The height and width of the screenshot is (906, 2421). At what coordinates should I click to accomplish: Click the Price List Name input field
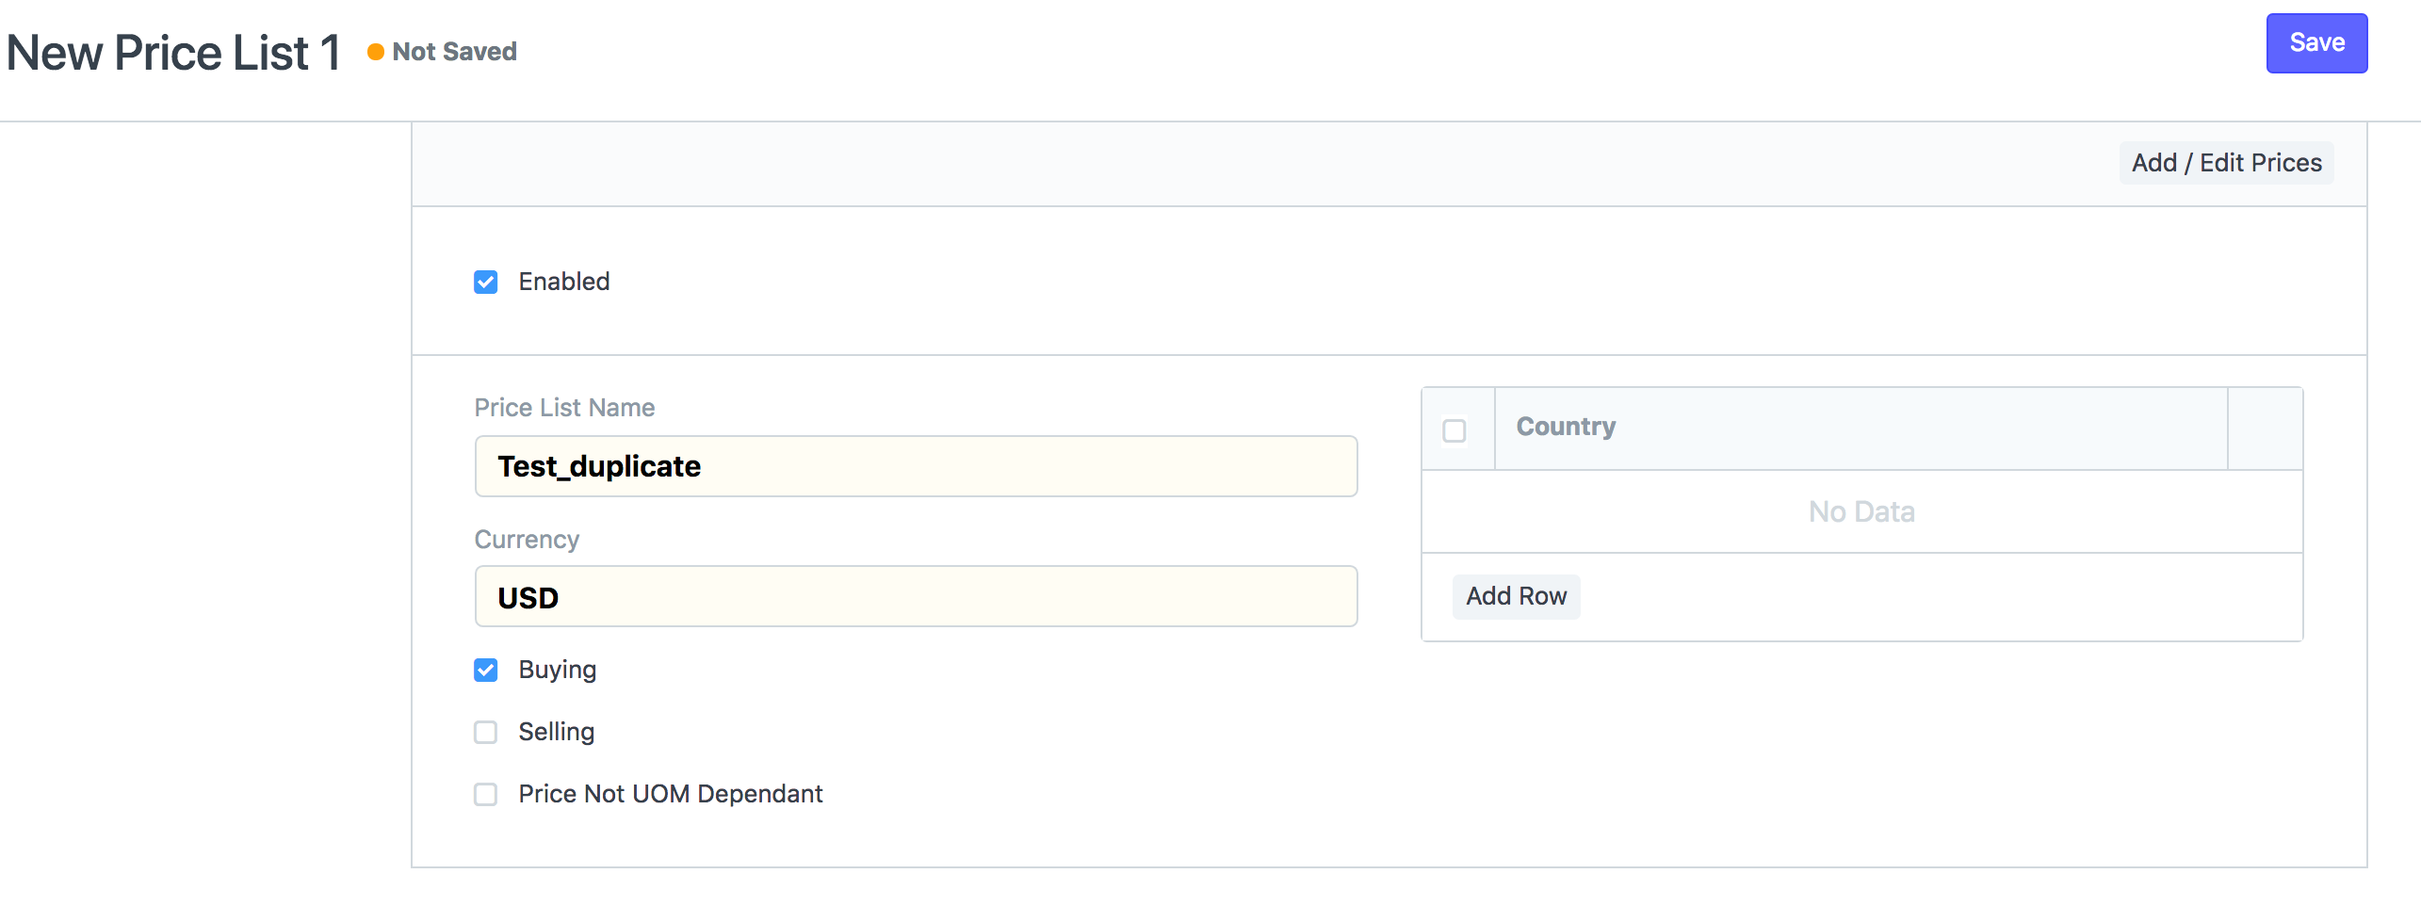click(914, 465)
